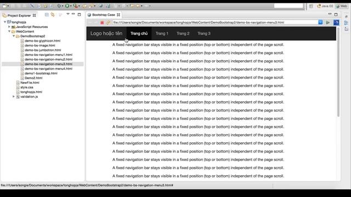
Task: Select demo-bs-image.html file
Action: pos(40,45)
